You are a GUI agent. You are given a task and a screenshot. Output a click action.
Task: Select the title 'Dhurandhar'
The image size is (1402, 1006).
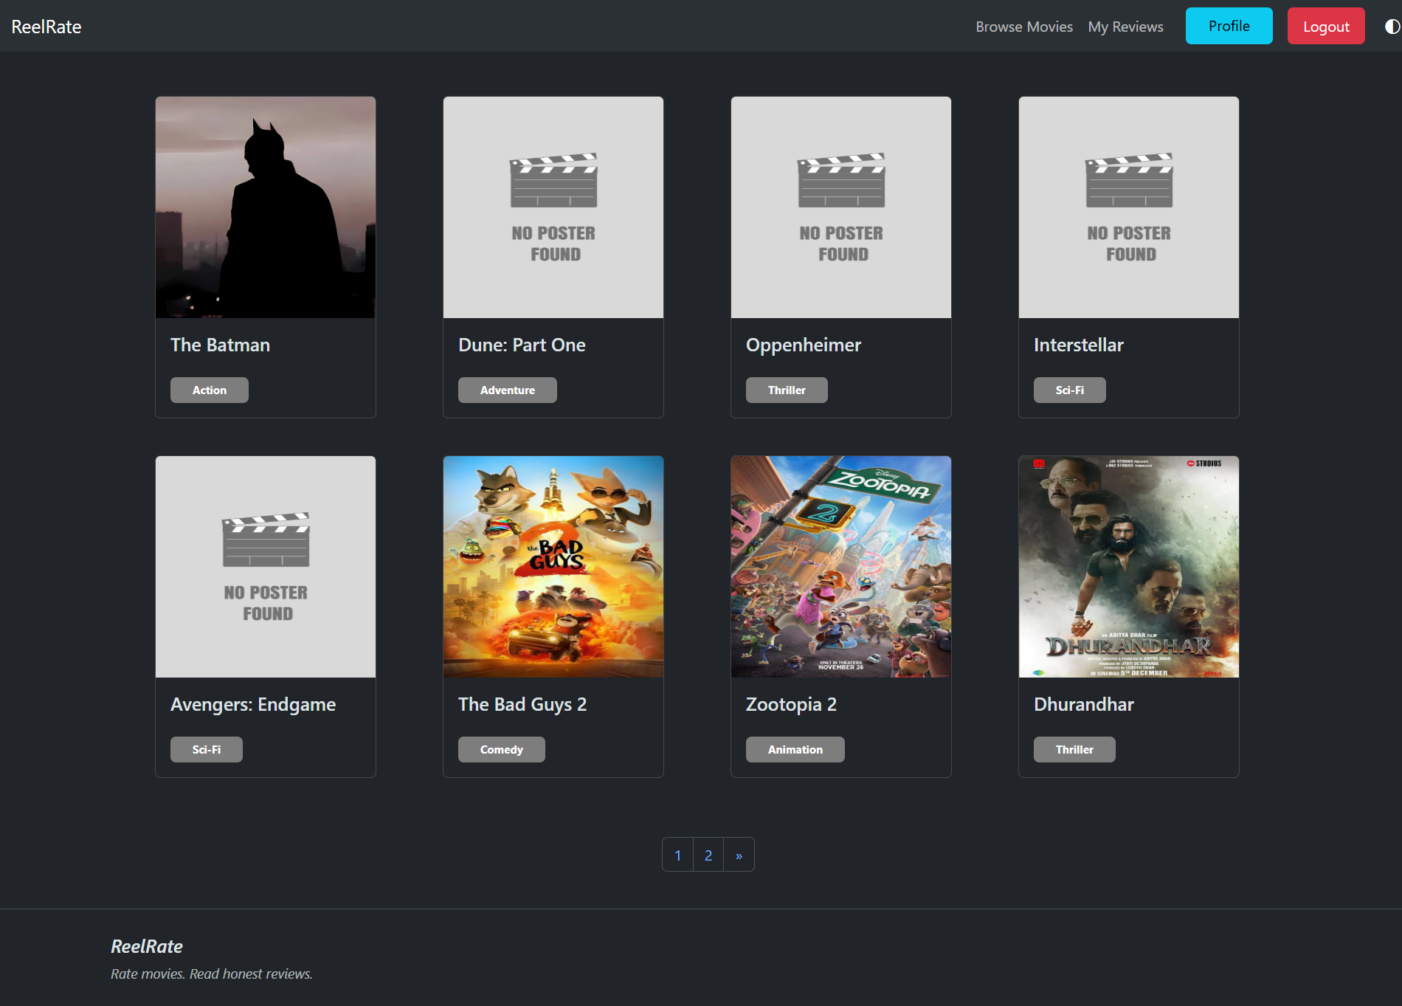click(1084, 704)
